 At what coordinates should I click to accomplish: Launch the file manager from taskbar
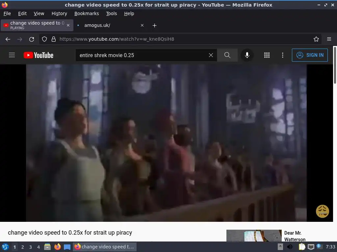[x=47, y=247]
